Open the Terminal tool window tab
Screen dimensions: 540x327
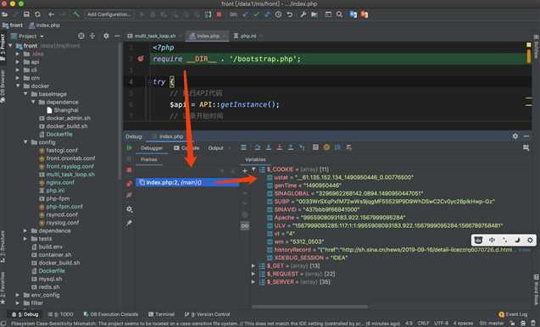coord(162,314)
